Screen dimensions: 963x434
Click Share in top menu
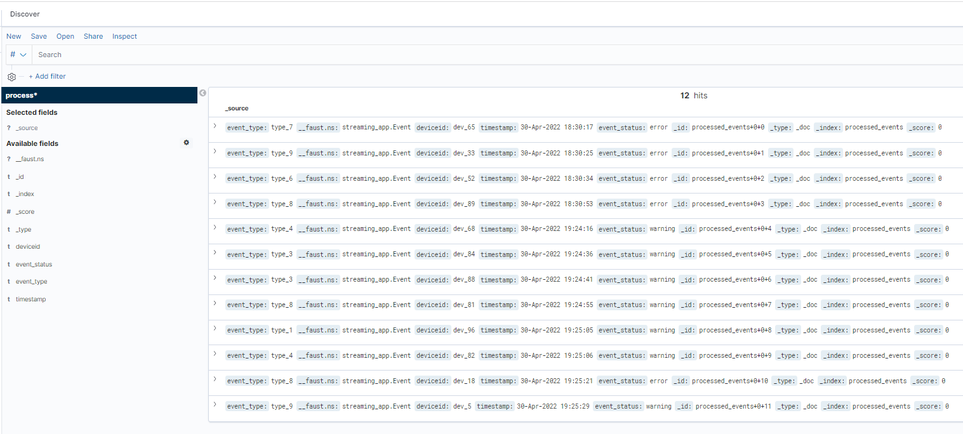click(93, 36)
